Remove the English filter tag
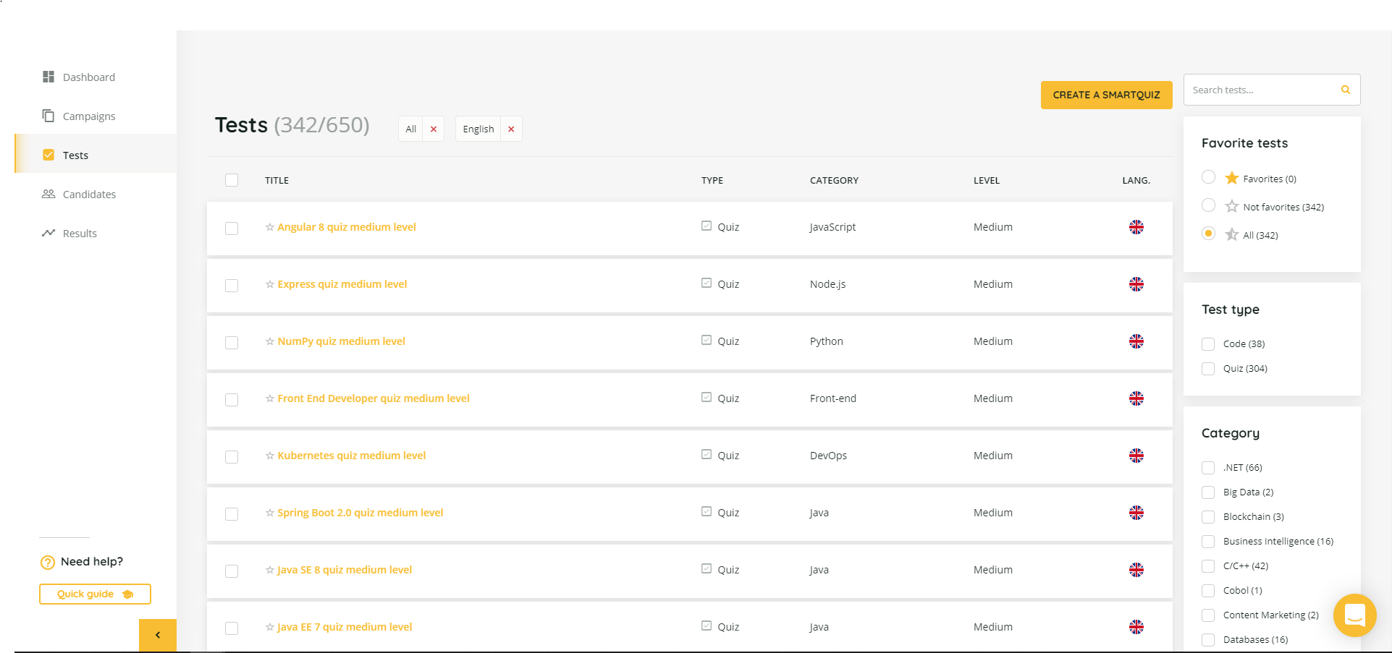Viewport: 1392px width, 653px height. (511, 129)
